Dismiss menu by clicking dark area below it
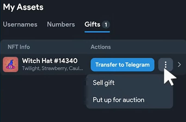The height and width of the screenshot is (122, 186). coord(130,115)
